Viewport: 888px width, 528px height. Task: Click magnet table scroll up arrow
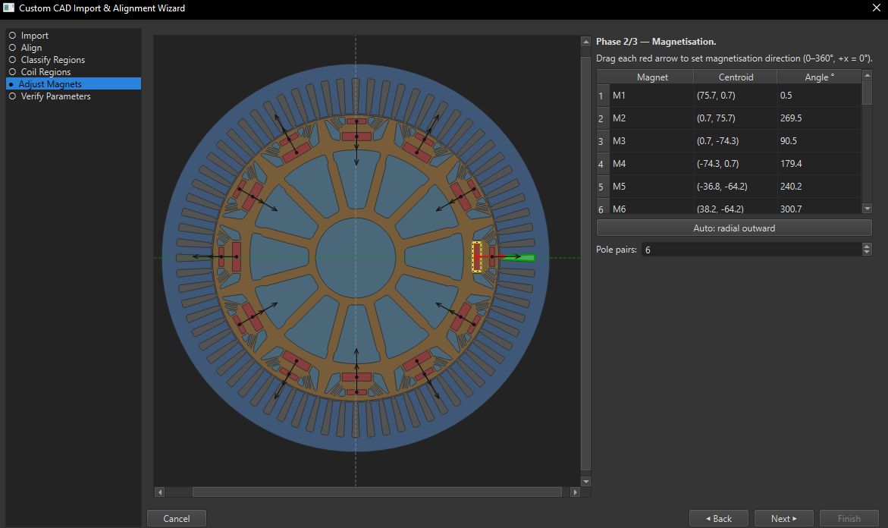[x=867, y=75]
